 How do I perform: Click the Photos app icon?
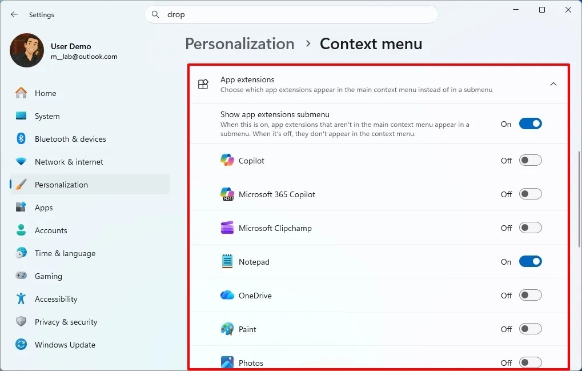coord(227,362)
